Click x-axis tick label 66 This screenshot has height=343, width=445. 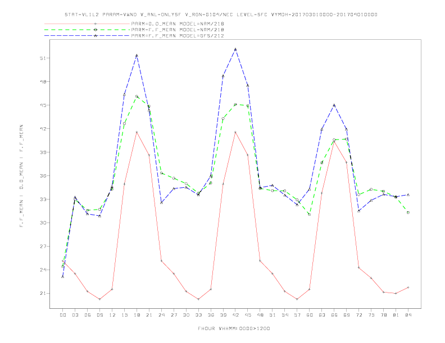click(x=334, y=315)
